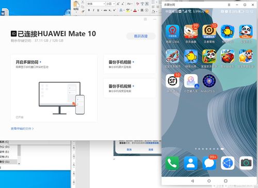The height and width of the screenshot is (188, 258).
Task: Click the Phonetic Guide icon
Action: click(142, 4)
